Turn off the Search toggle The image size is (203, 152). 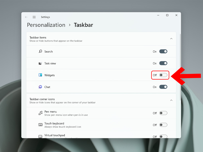point(163,51)
